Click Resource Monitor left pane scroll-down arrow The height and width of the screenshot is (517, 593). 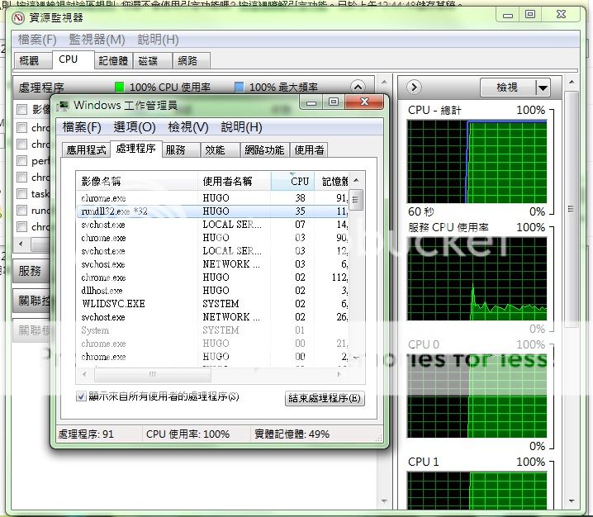pyautogui.click(x=384, y=501)
